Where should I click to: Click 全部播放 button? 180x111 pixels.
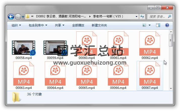[x=78, y=25]
